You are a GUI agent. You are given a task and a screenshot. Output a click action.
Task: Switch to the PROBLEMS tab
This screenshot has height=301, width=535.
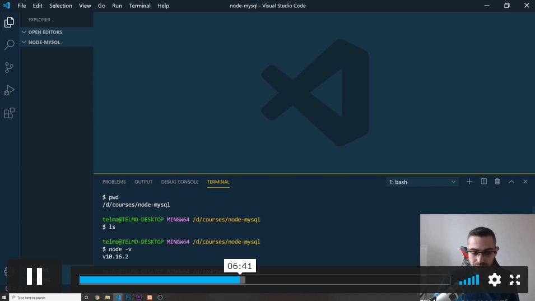(114, 182)
